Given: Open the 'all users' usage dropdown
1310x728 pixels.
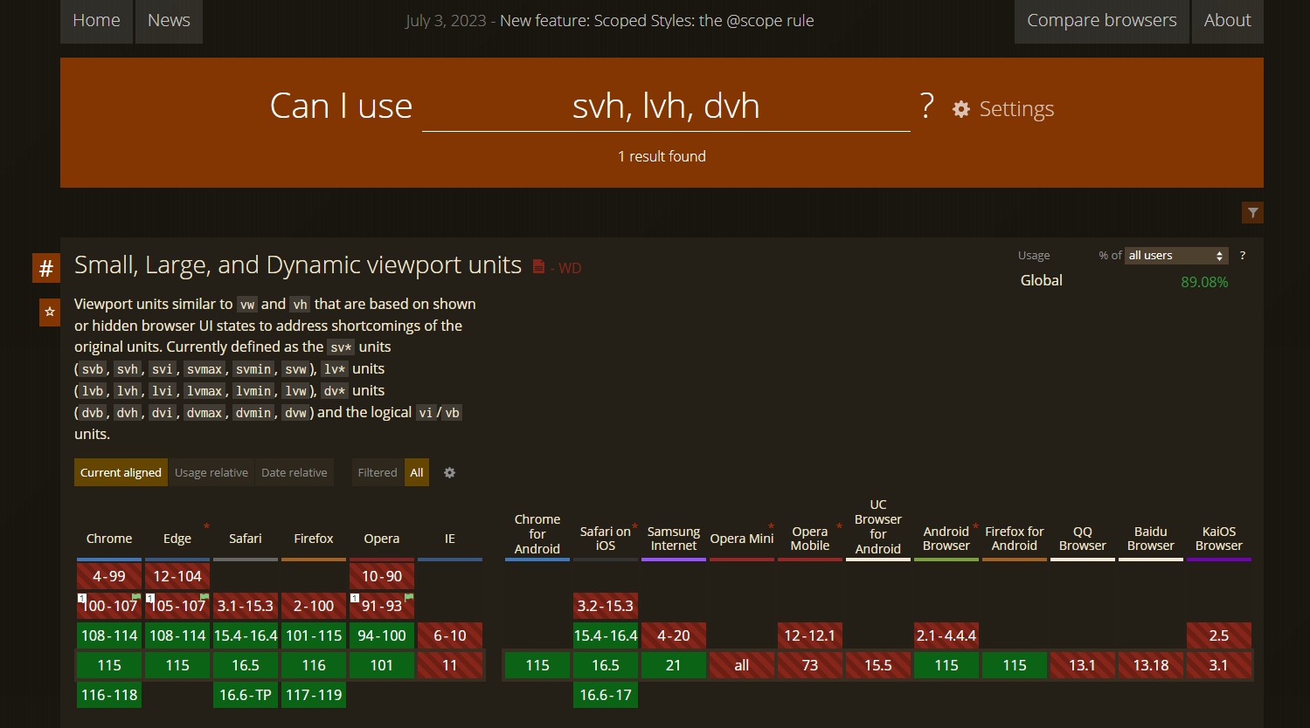Looking at the screenshot, I should point(1176,255).
